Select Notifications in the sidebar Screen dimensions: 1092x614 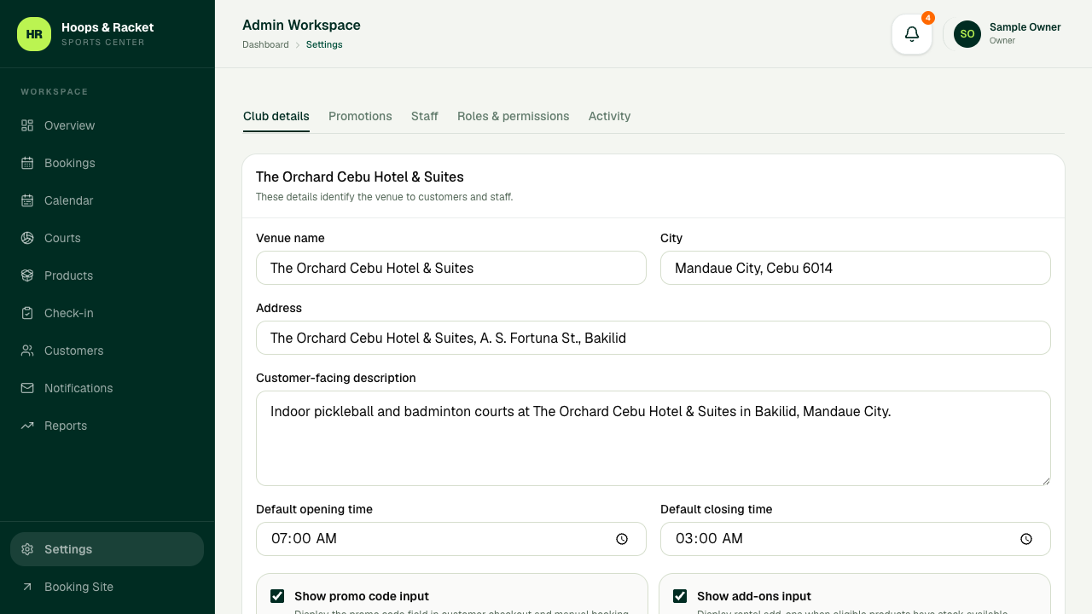coord(107,388)
